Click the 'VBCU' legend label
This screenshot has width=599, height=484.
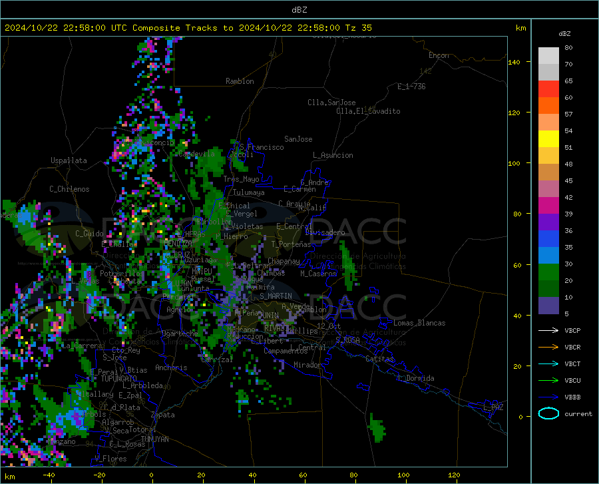pyautogui.click(x=572, y=381)
